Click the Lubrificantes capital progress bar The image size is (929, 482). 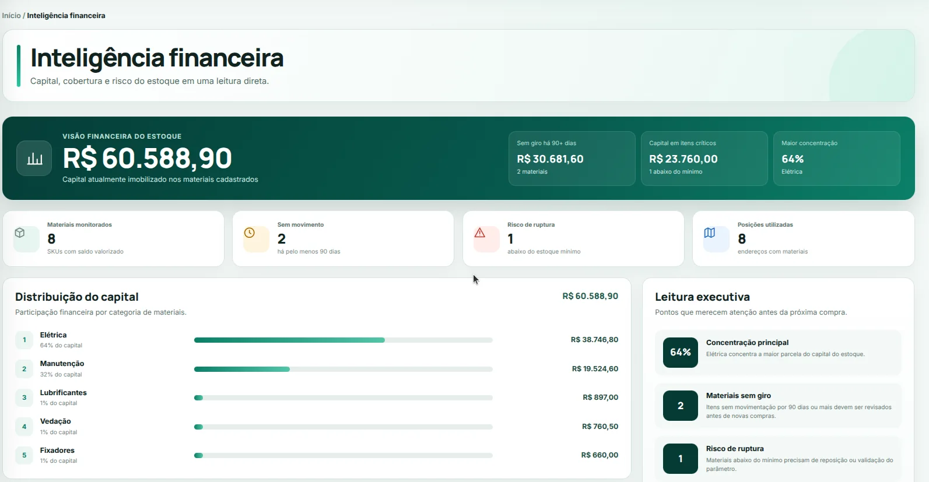coord(343,397)
